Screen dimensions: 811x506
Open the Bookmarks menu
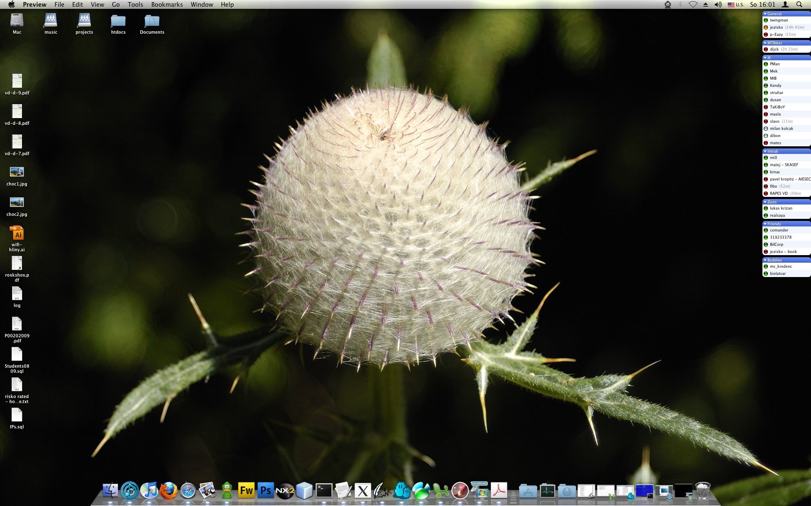(x=167, y=5)
